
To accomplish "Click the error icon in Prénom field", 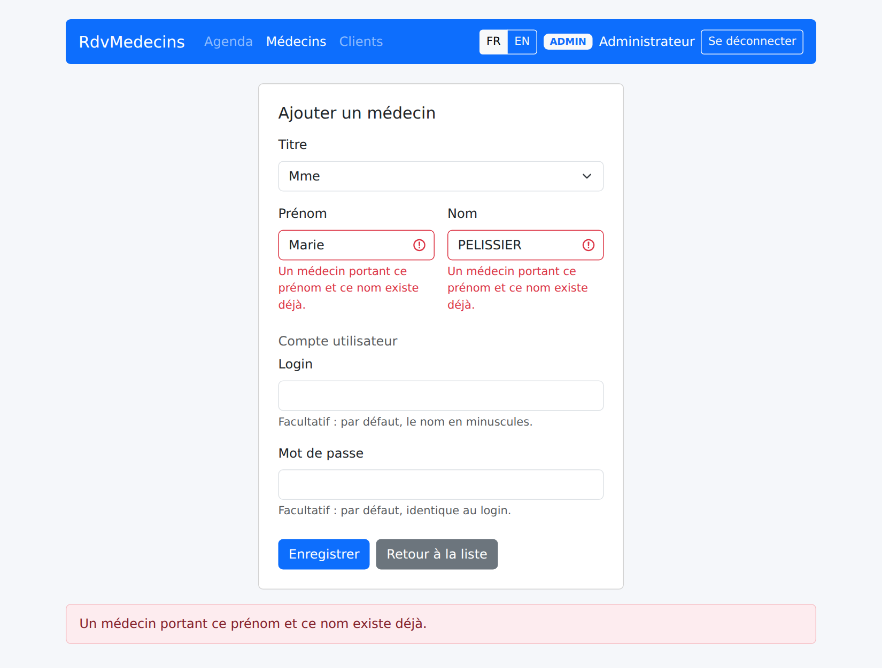I will [x=419, y=245].
